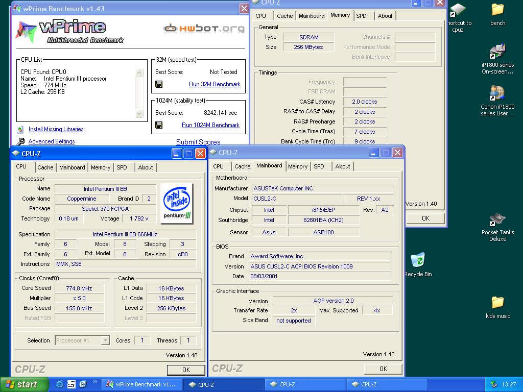Click the third quick launch icon
Screen dimensions: 523x392
click(x=83, y=384)
